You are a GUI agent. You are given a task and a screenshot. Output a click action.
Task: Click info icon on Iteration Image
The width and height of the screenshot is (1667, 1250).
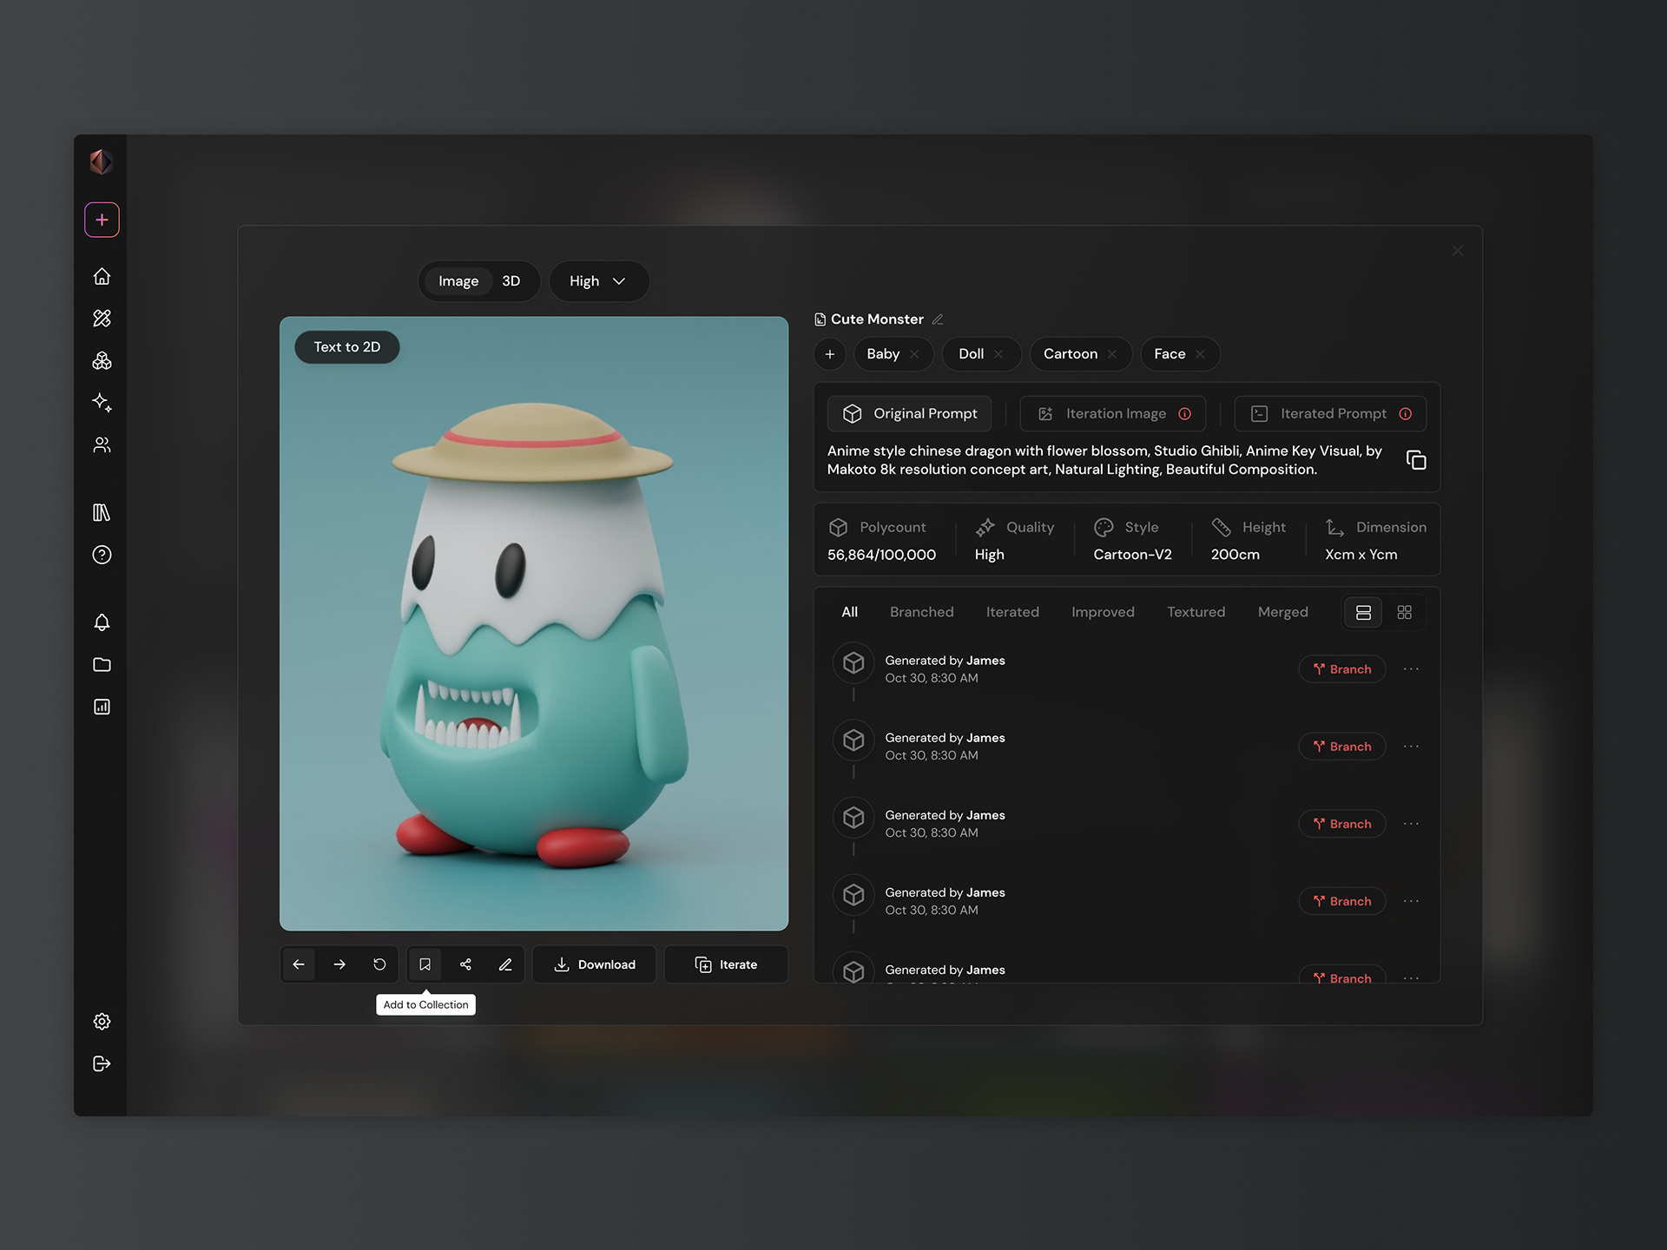(1185, 414)
